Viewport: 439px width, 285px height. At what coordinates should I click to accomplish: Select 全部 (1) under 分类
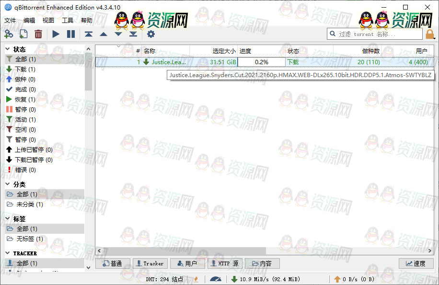coord(45,194)
